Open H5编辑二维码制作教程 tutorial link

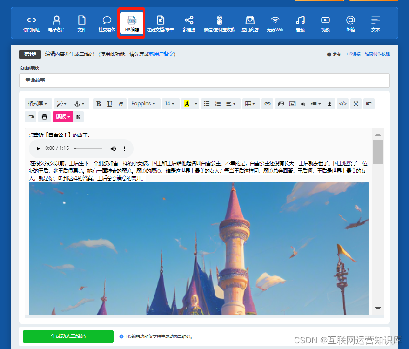pos(368,54)
